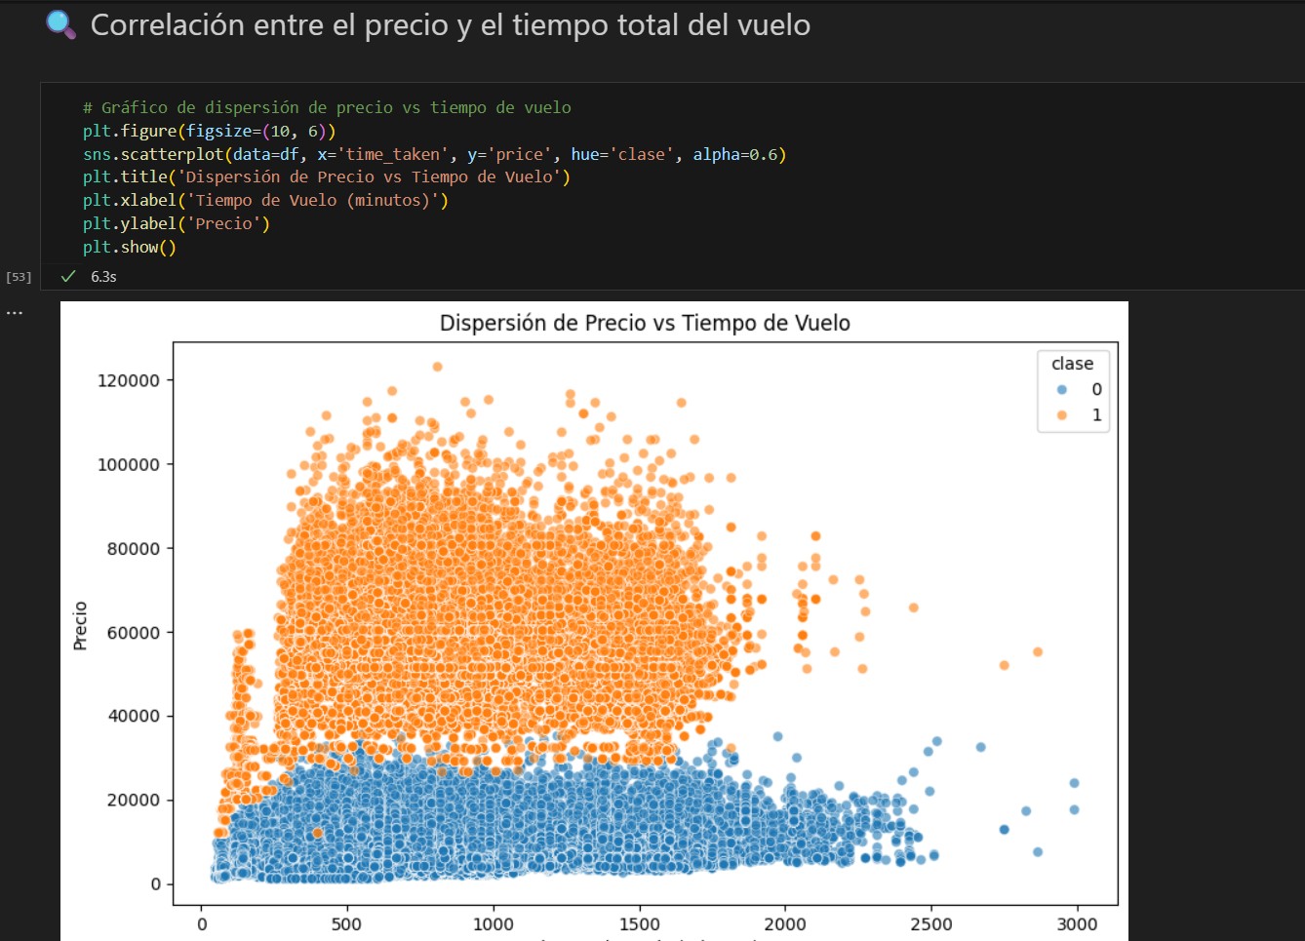Click the blue class 0 legend marker
The height and width of the screenshot is (941, 1305).
pyautogui.click(x=1062, y=390)
